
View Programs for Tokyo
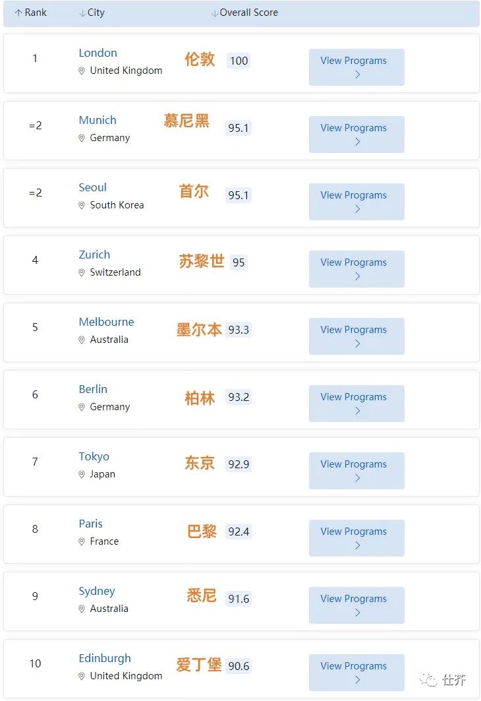(x=356, y=471)
